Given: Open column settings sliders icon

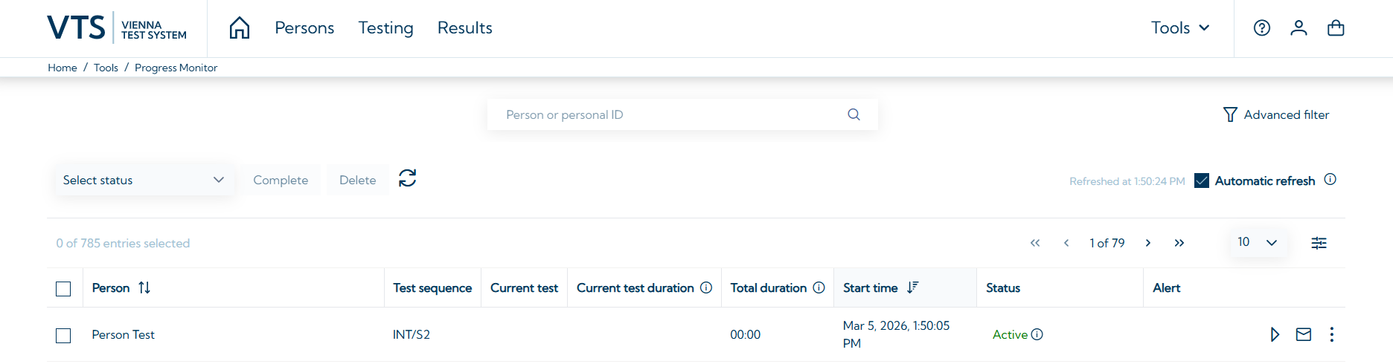Looking at the screenshot, I should coord(1319,243).
